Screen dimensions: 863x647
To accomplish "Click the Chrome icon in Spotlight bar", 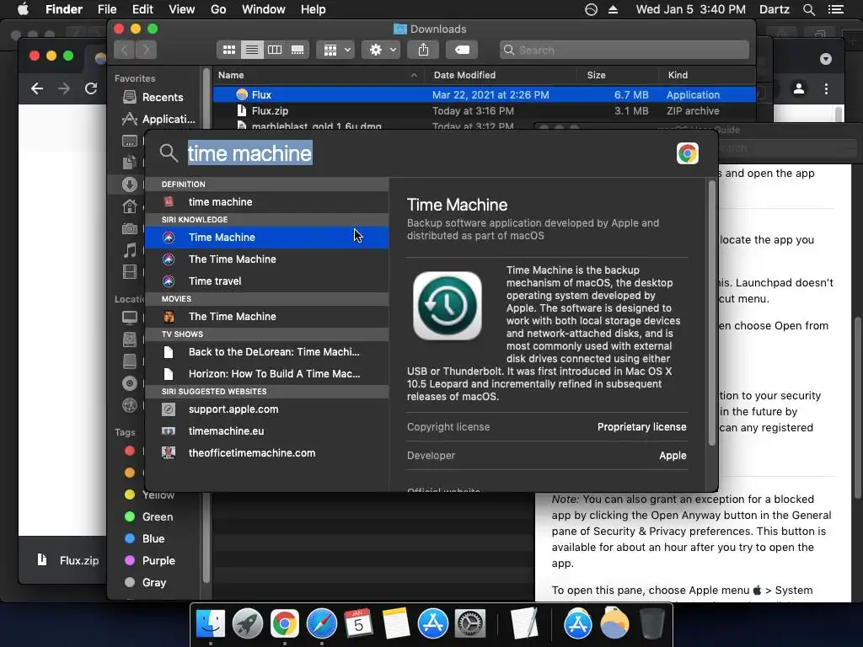I will pos(688,153).
